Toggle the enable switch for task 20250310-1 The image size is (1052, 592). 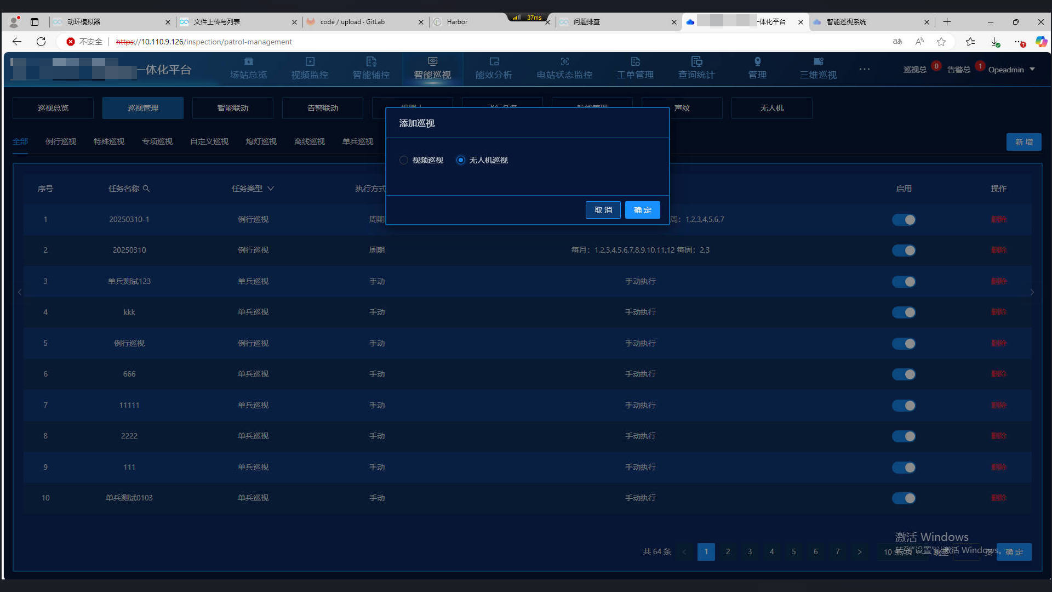click(x=904, y=220)
